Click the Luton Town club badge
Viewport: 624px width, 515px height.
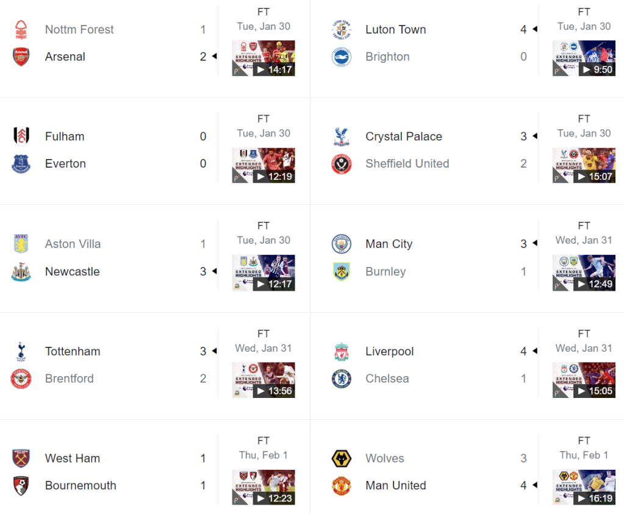pos(342,29)
